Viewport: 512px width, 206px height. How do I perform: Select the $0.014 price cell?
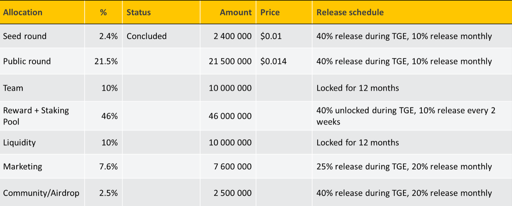click(x=274, y=61)
